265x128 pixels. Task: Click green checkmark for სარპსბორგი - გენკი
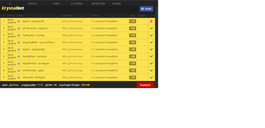[151, 70]
